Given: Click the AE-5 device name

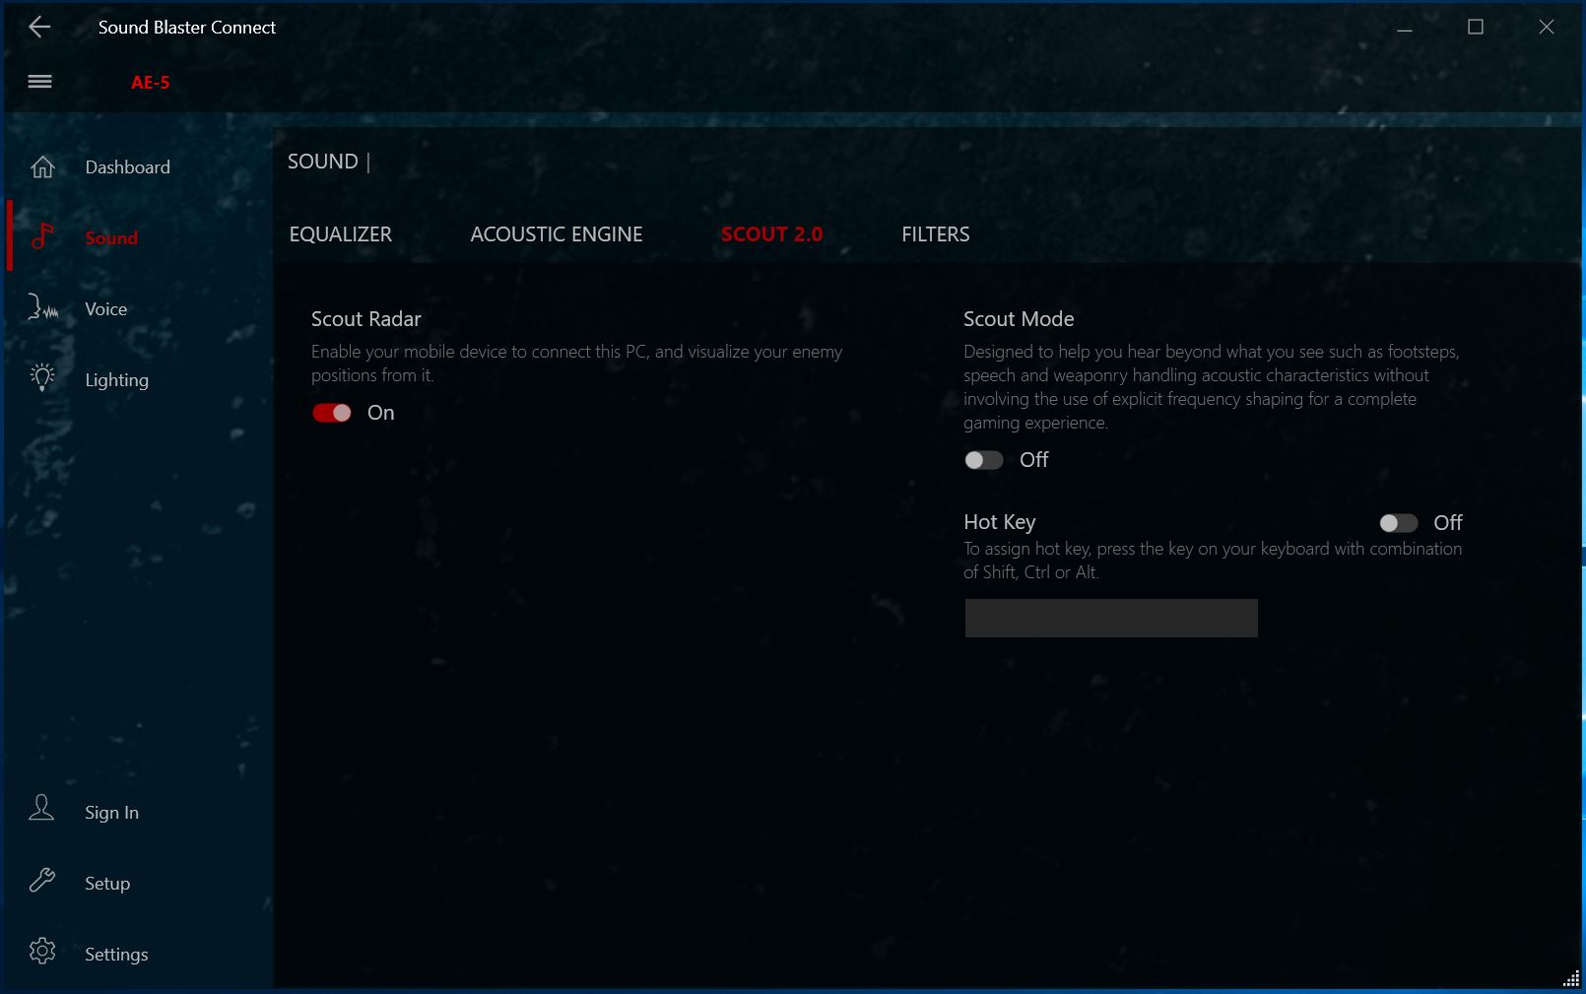Looking at the screenshot, I should point(151,83).
